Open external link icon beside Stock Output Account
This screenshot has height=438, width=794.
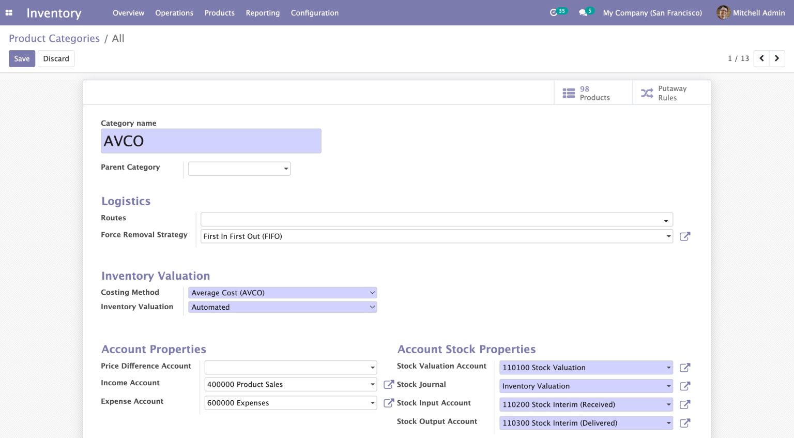[685, 423]
